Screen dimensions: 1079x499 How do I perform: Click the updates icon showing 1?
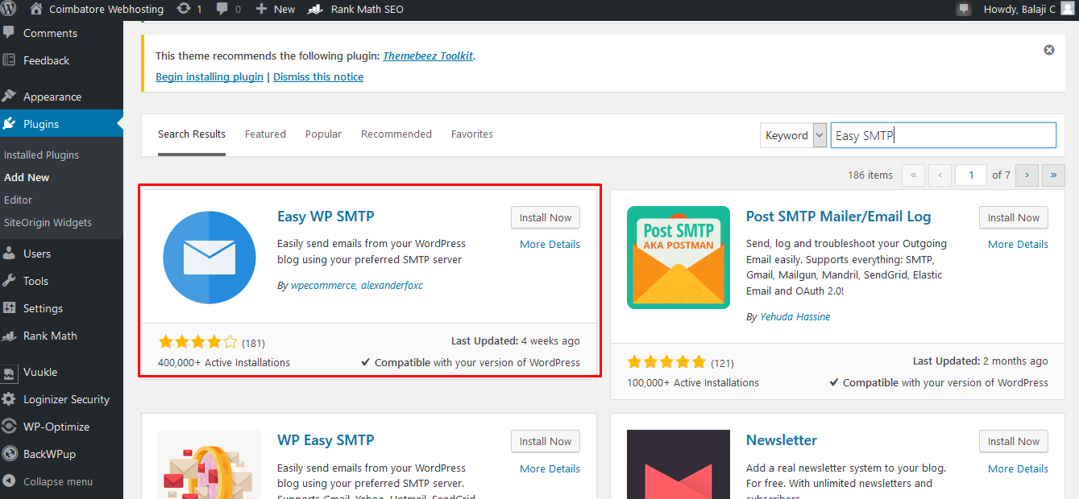pyautogui.click(x=189, y=9)
